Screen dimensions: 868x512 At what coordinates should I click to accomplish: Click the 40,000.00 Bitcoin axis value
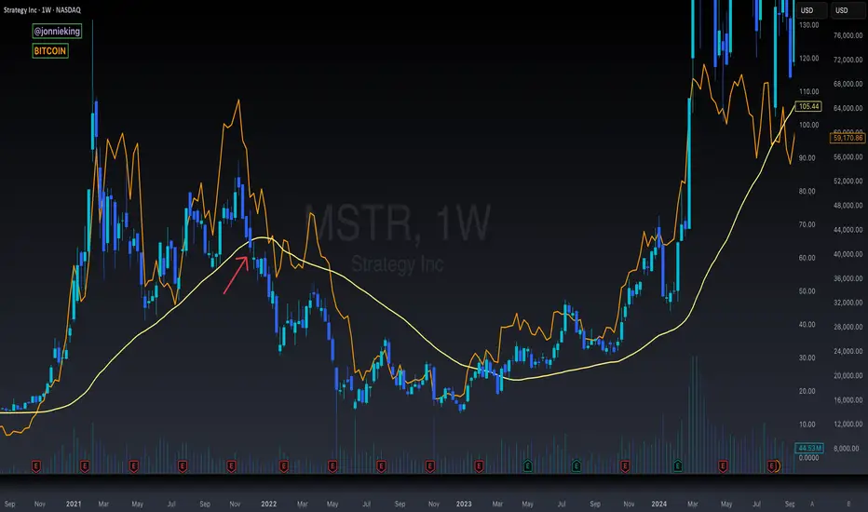(848, 254)
